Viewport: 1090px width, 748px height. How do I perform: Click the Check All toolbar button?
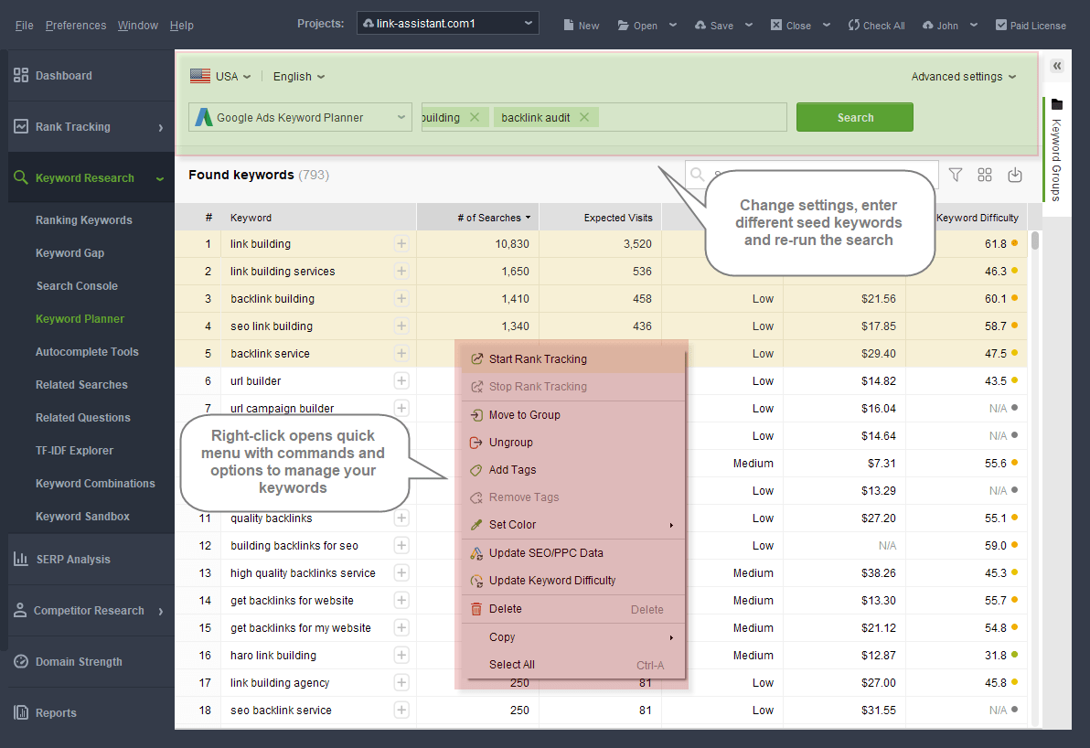click(x=877, y=25)
